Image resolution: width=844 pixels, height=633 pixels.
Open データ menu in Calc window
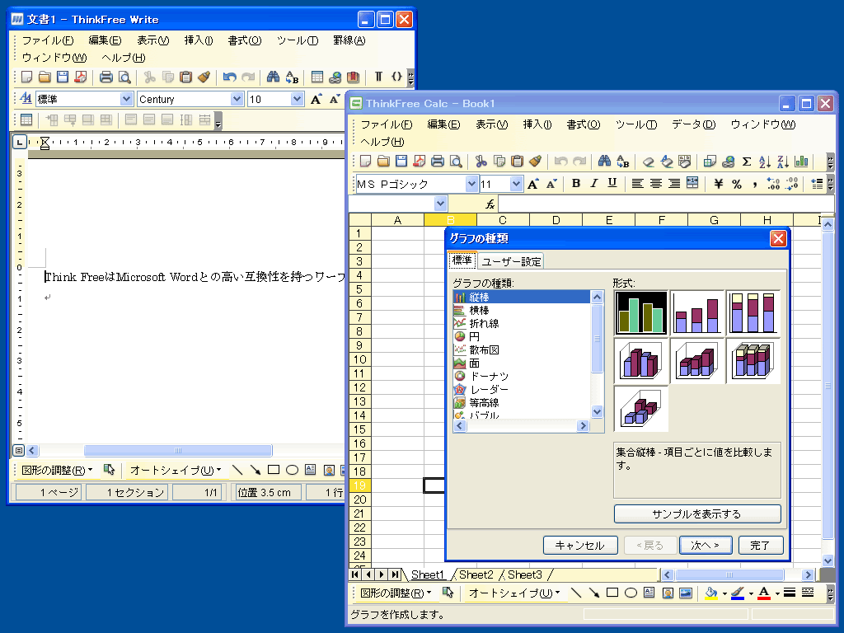tap(693, 124)
